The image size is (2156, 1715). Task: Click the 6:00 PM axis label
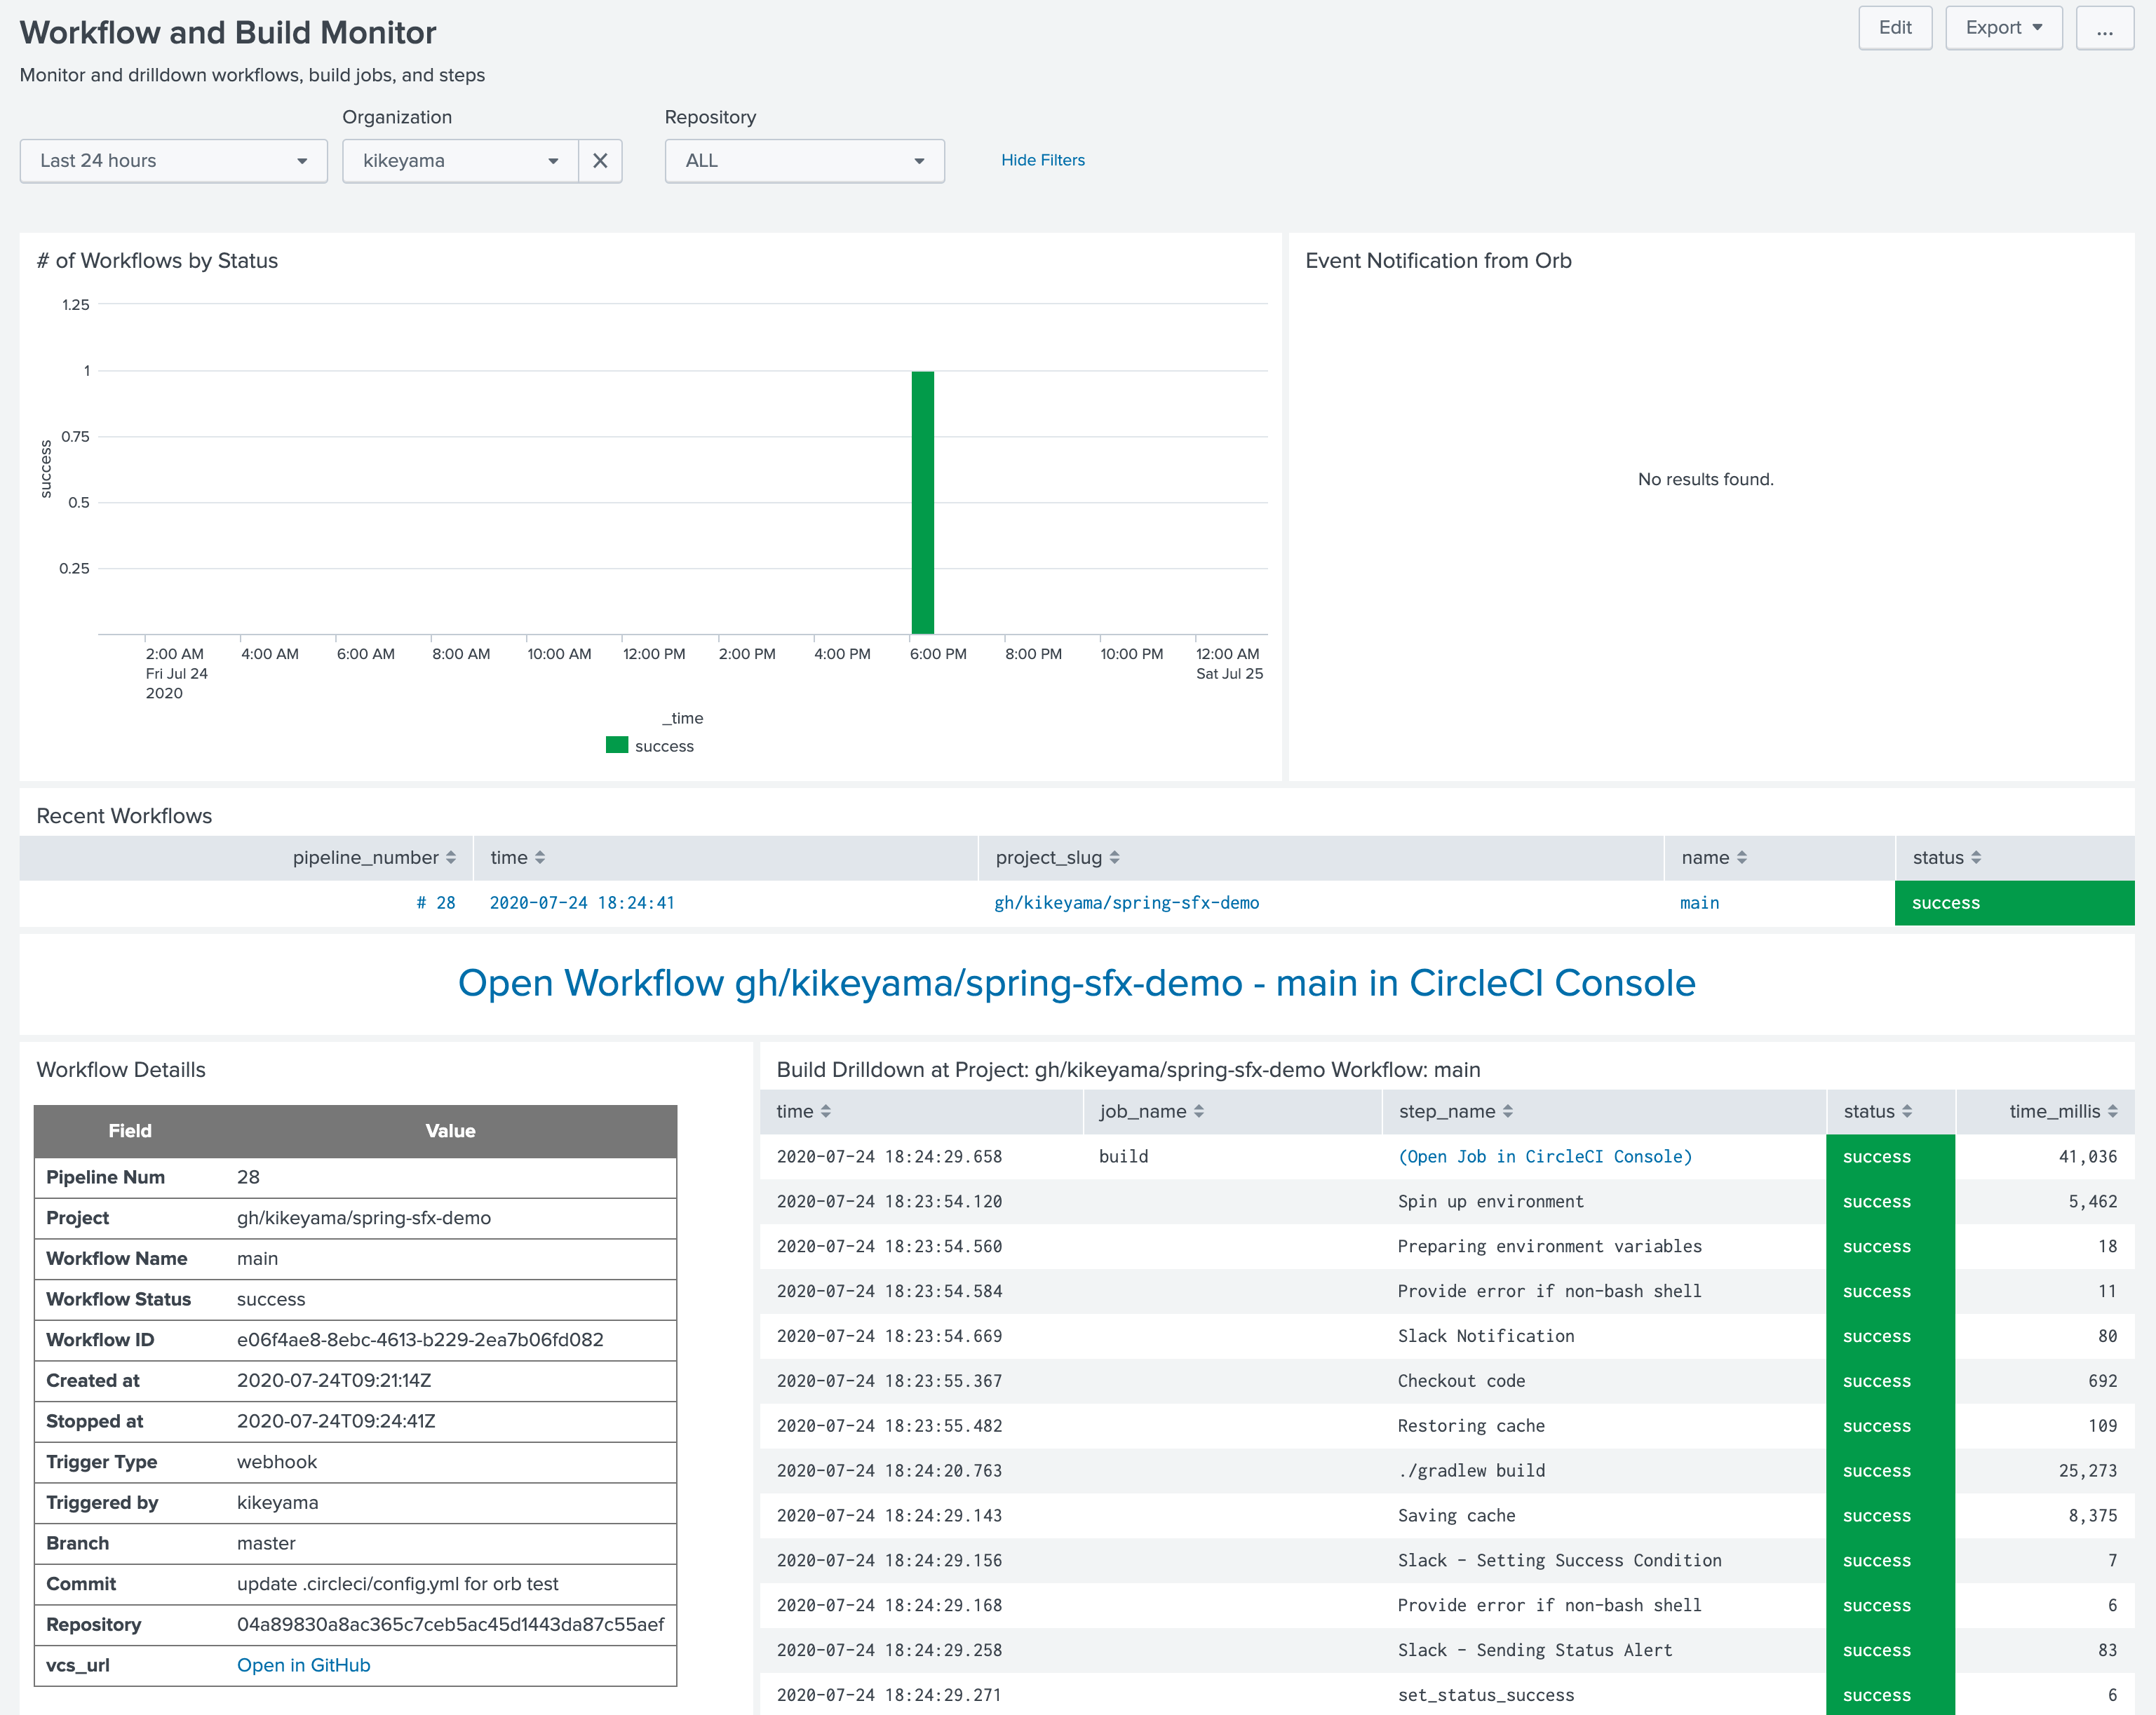coord(938,653)
